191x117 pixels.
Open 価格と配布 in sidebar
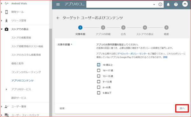pos(18,63)
